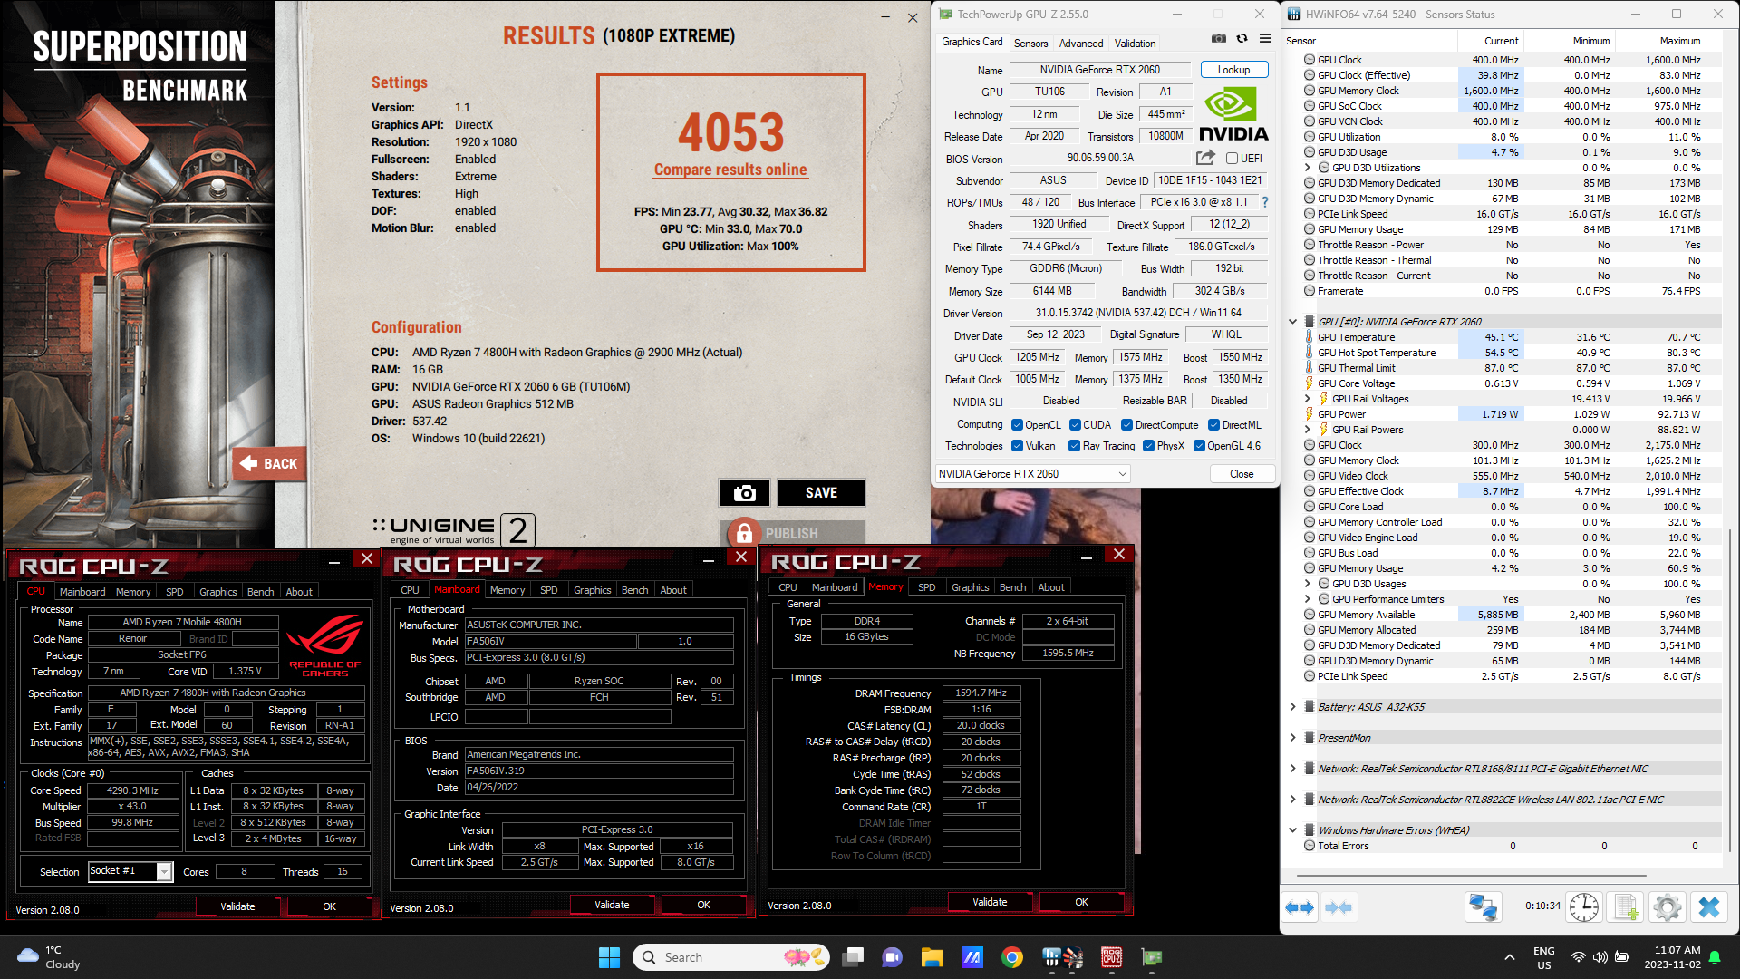Toggle the CUDA checkbox
This screenshot has height=979, width=1740.
pos(1075,425)
